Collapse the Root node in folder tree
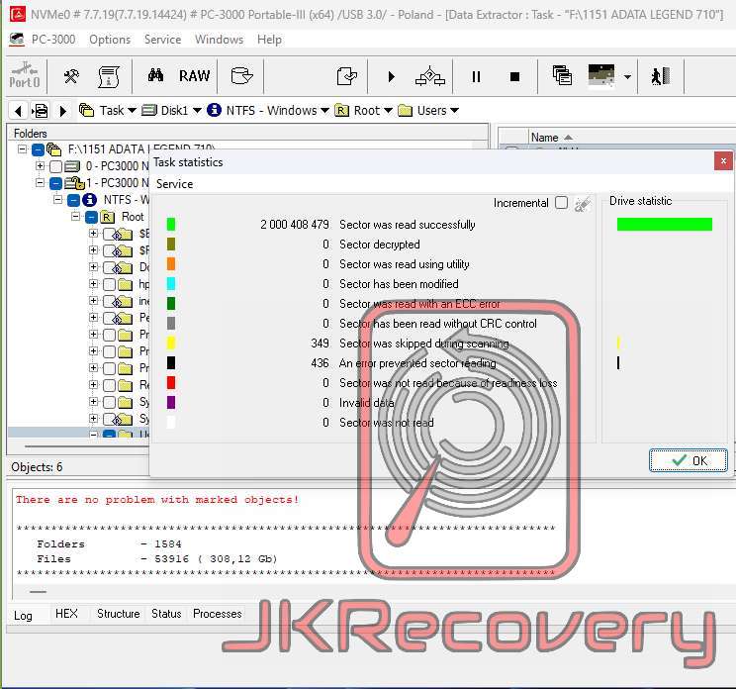This screenshot has width=736, height=689. point(76,217)
